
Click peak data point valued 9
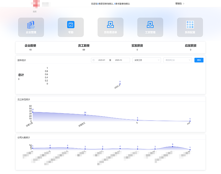coord(173,146)
